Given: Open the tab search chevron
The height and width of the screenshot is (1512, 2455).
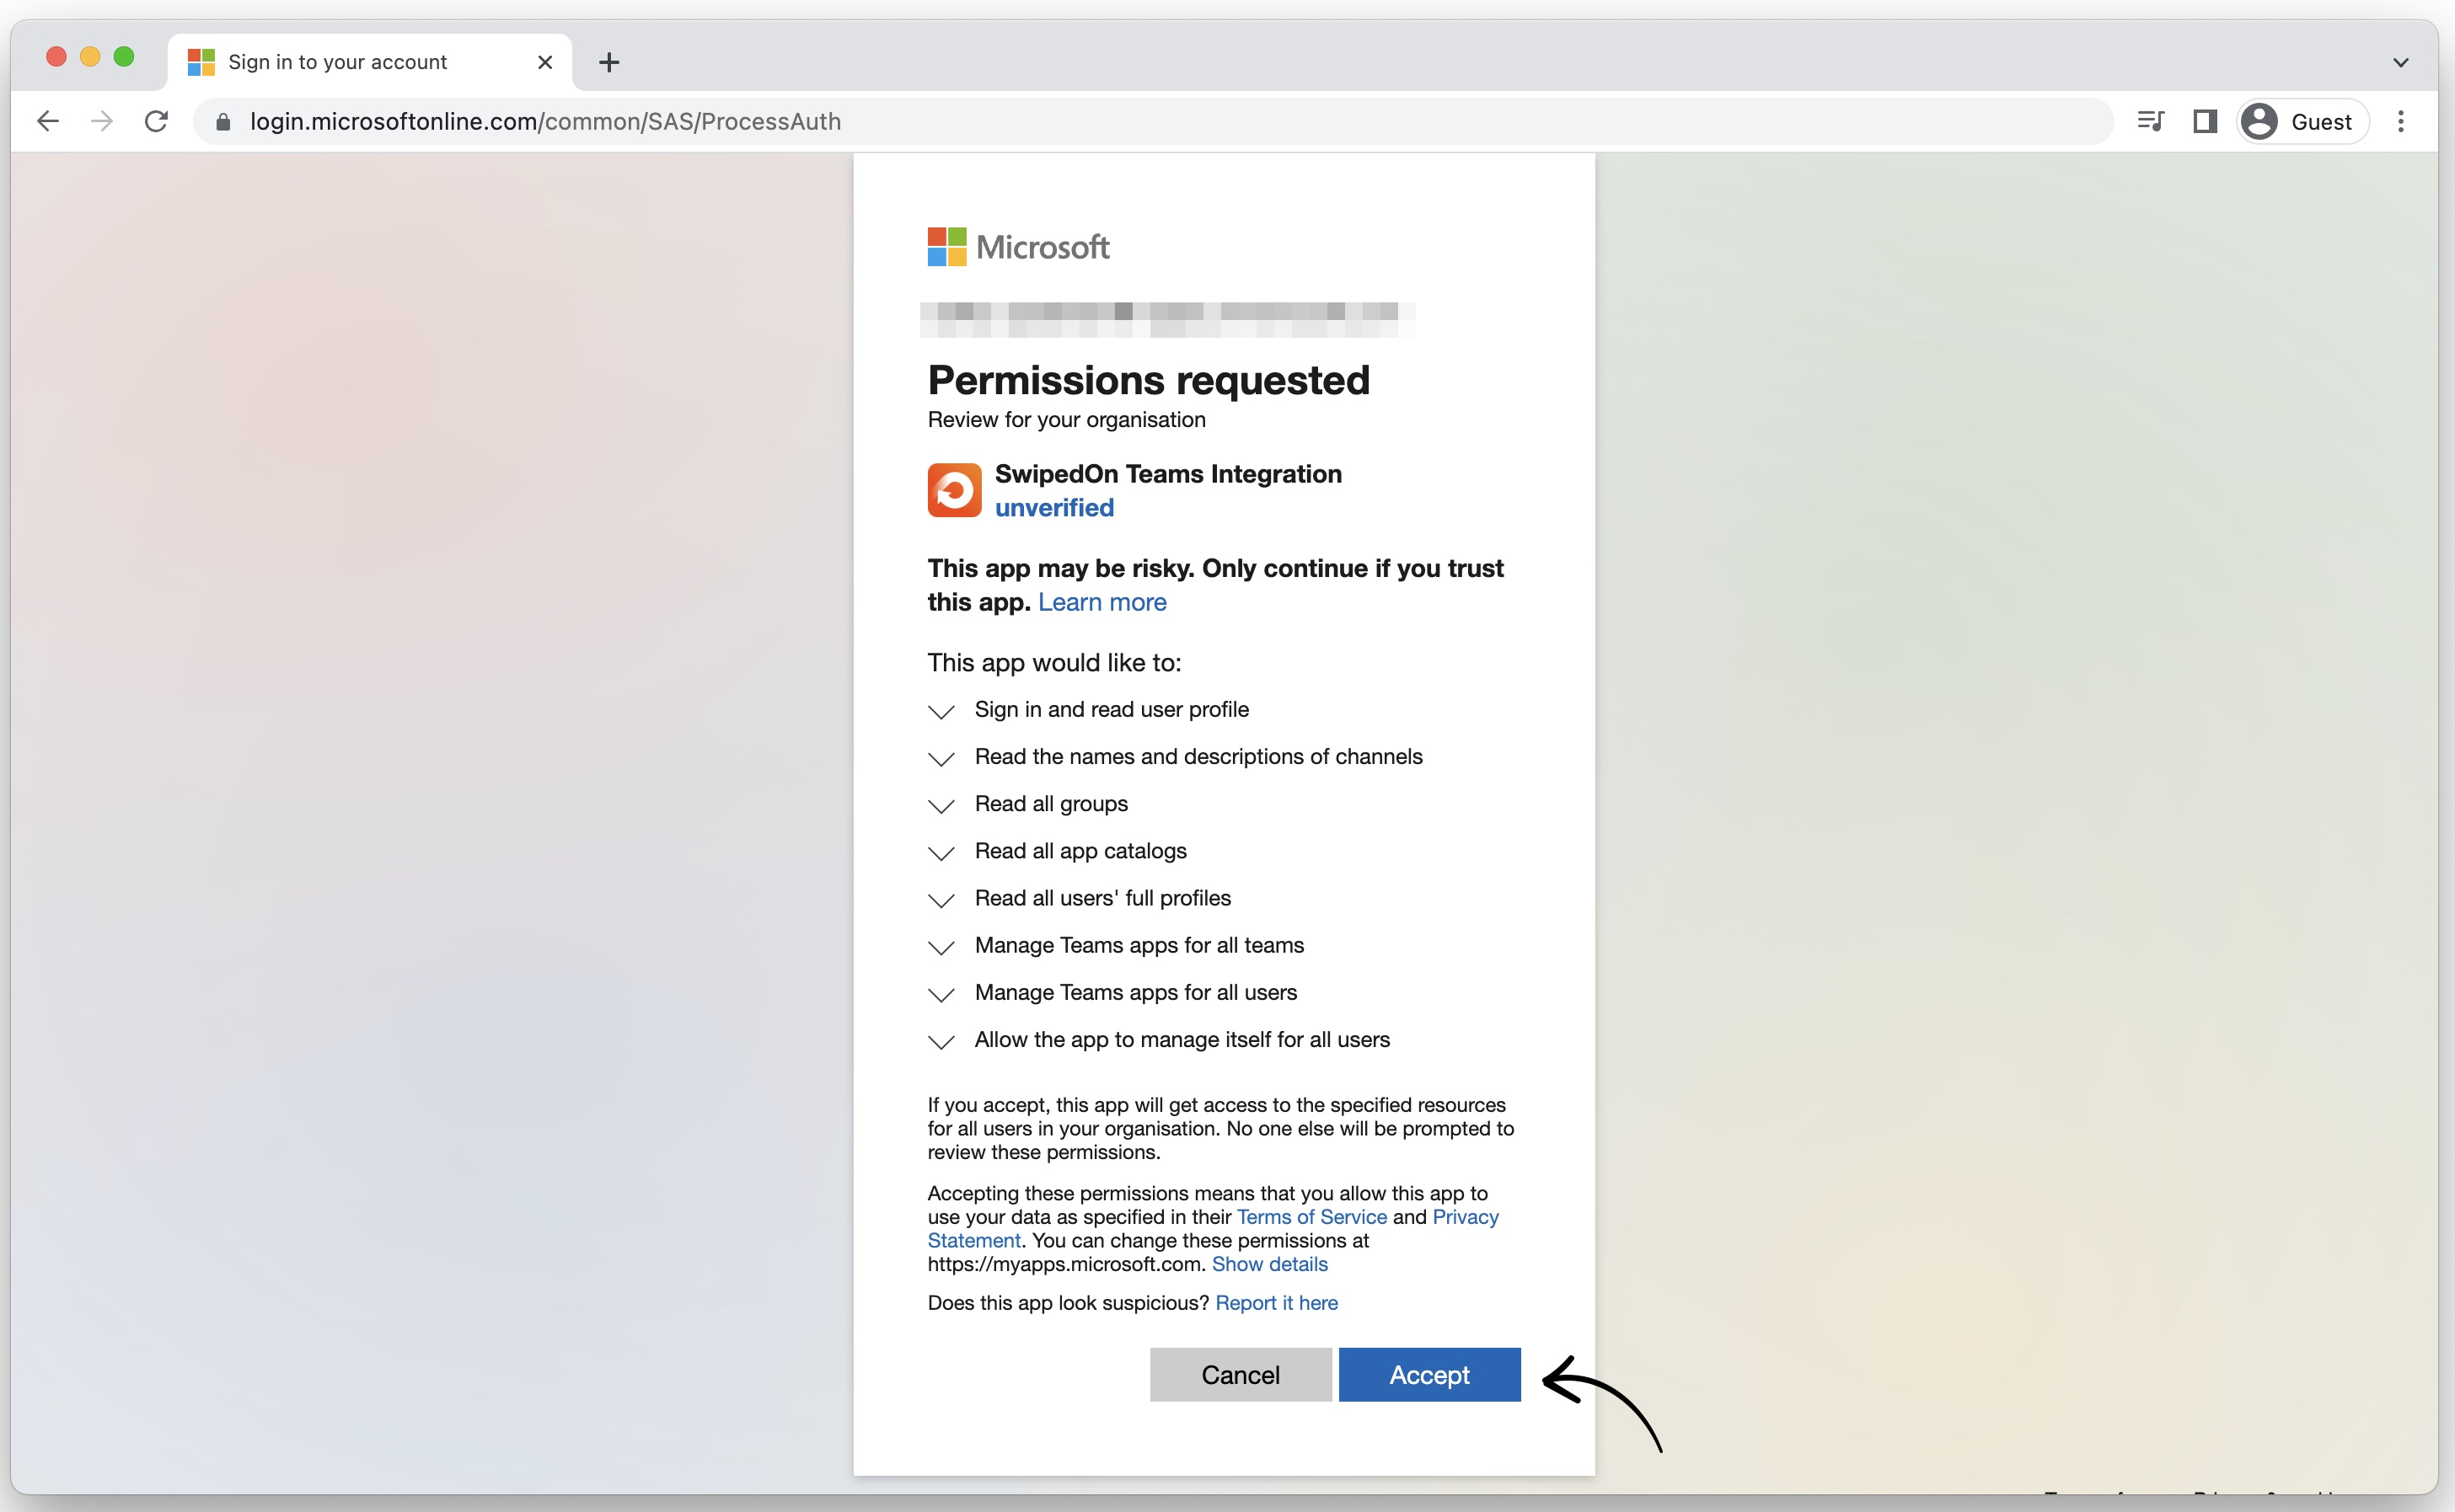Looking at the screenshot, I should click(2400, 62).
